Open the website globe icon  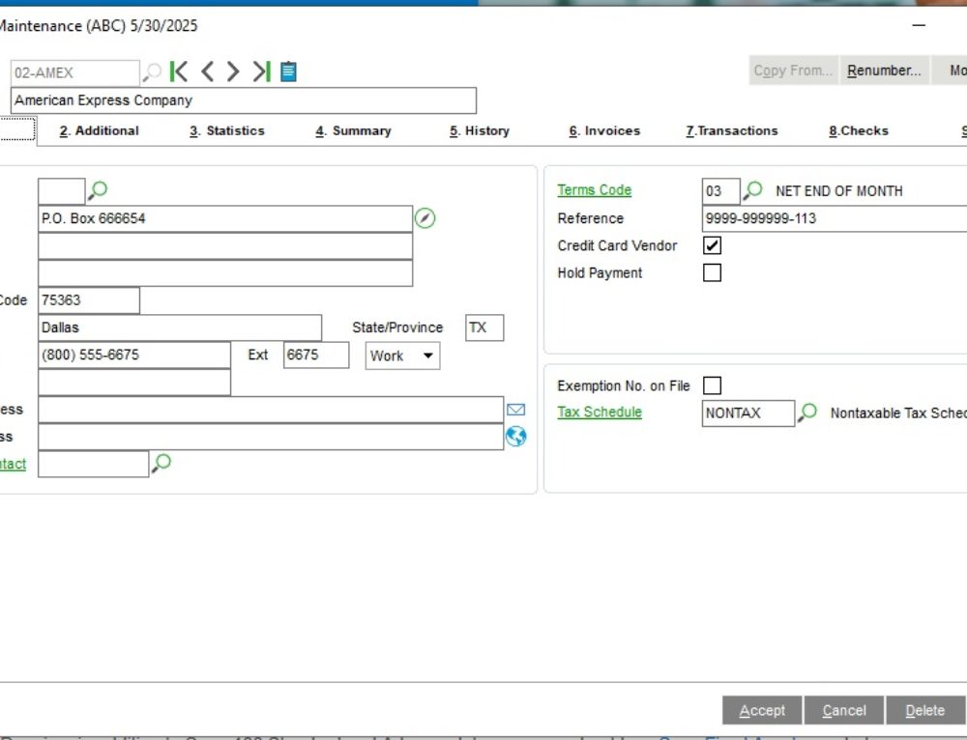515,437
